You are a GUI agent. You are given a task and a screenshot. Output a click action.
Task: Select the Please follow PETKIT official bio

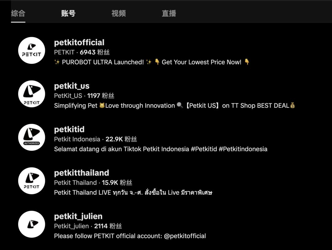[x=130, y=236]
